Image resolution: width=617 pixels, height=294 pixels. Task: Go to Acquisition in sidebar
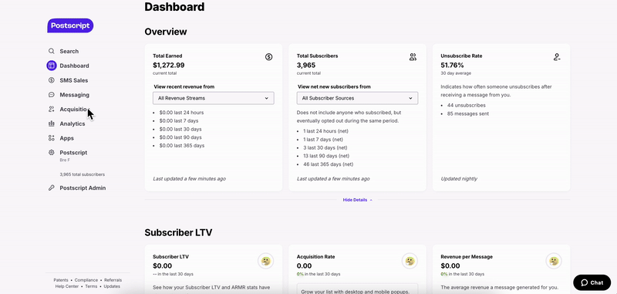(x=74, y=110)
